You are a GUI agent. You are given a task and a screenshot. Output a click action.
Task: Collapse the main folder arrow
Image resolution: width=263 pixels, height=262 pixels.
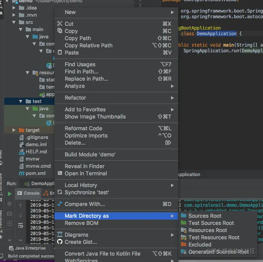(x=21, y=30)
